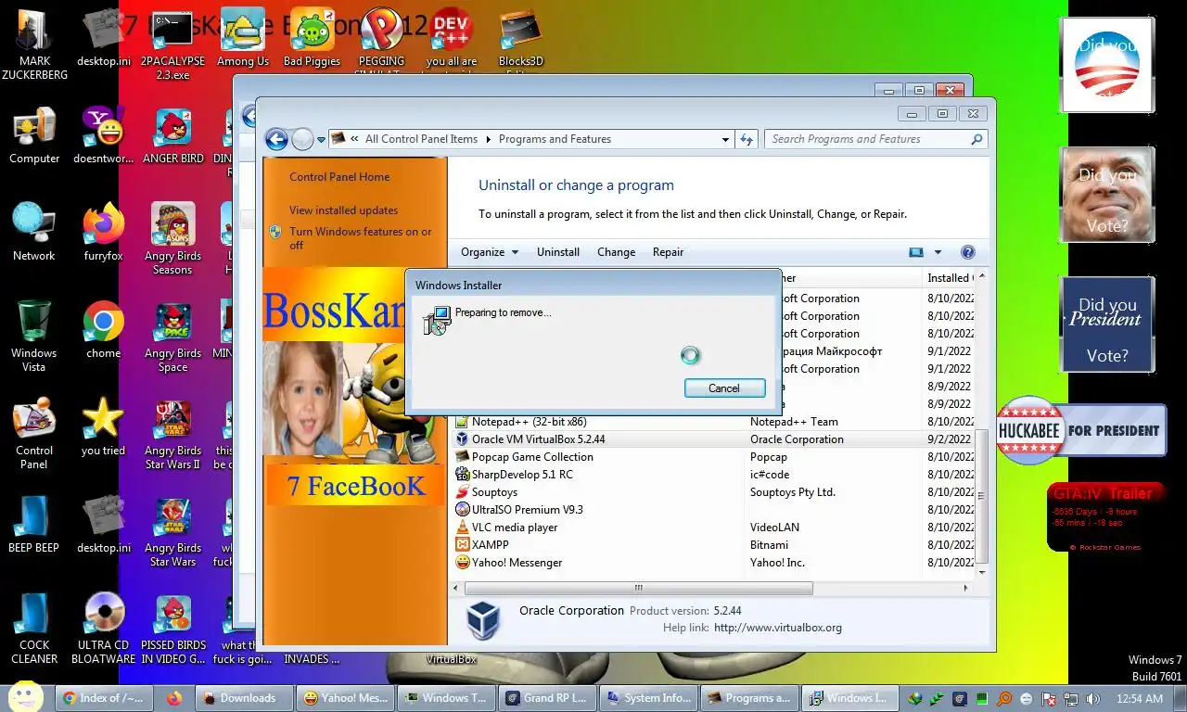The image size is (1187, 712).
Task: Select the furryfox Firefox desktop icon
Action: point(103,233)
